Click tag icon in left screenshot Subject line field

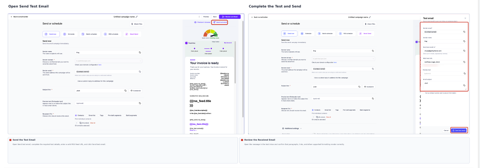pyautogui.click(x=125, y=90)
